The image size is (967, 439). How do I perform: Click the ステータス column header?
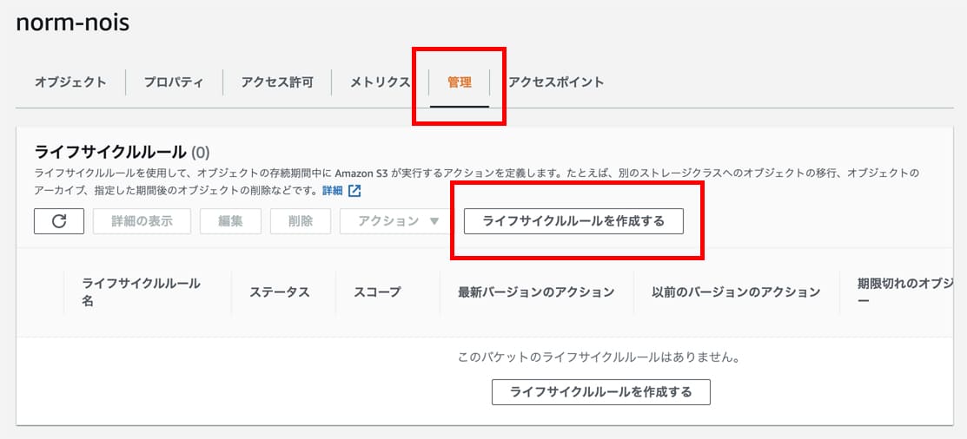click(x=280, y=292)
